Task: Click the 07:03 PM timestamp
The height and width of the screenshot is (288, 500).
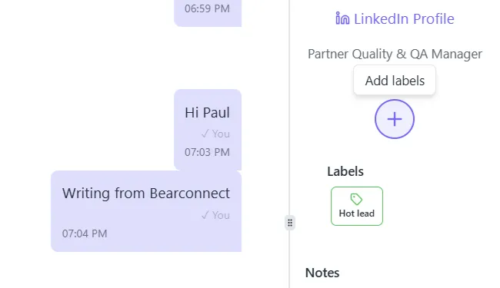Action: 207,152
